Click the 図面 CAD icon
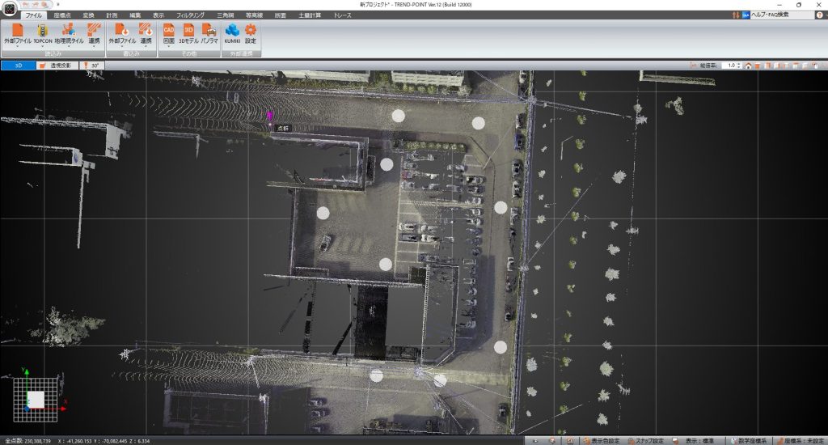Screen dimensions: 828x445 pyautogui.click(x=169, y=33)
